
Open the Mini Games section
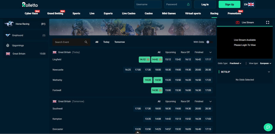pyautogui.click(x=169, y=13)
